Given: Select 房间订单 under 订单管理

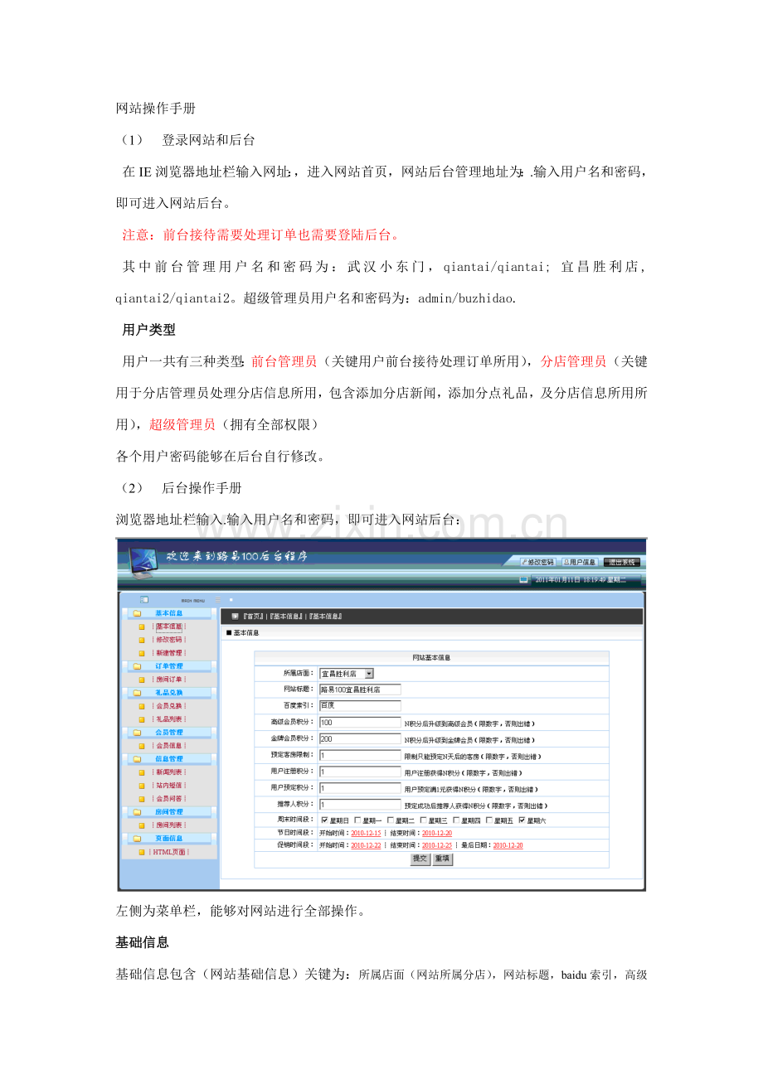Looking at the screenshot, I should tap(169, 679).
